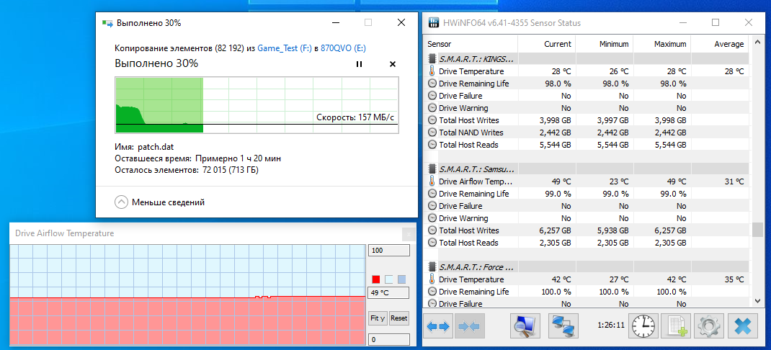
Task: Click the Maximum column header
Action: (662, 44)
